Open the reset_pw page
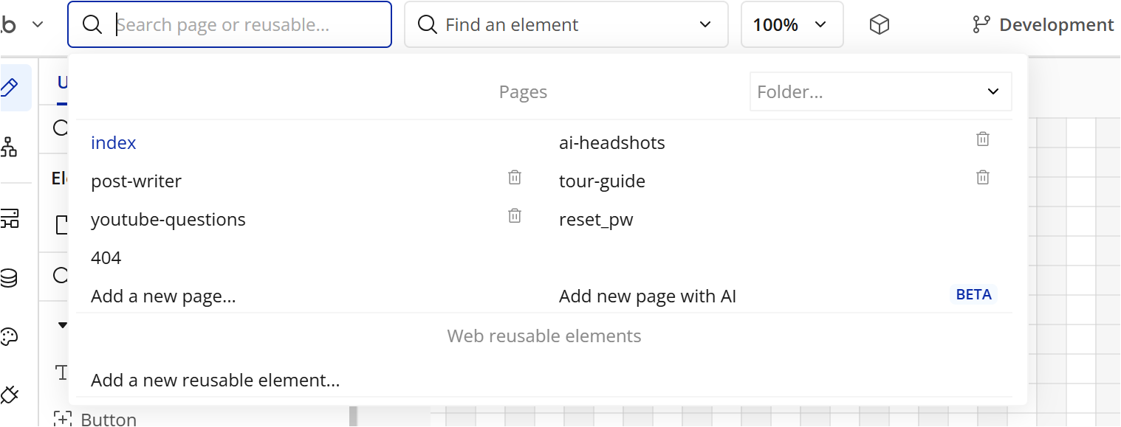The image size is (1121, 427). coord(596,220)
